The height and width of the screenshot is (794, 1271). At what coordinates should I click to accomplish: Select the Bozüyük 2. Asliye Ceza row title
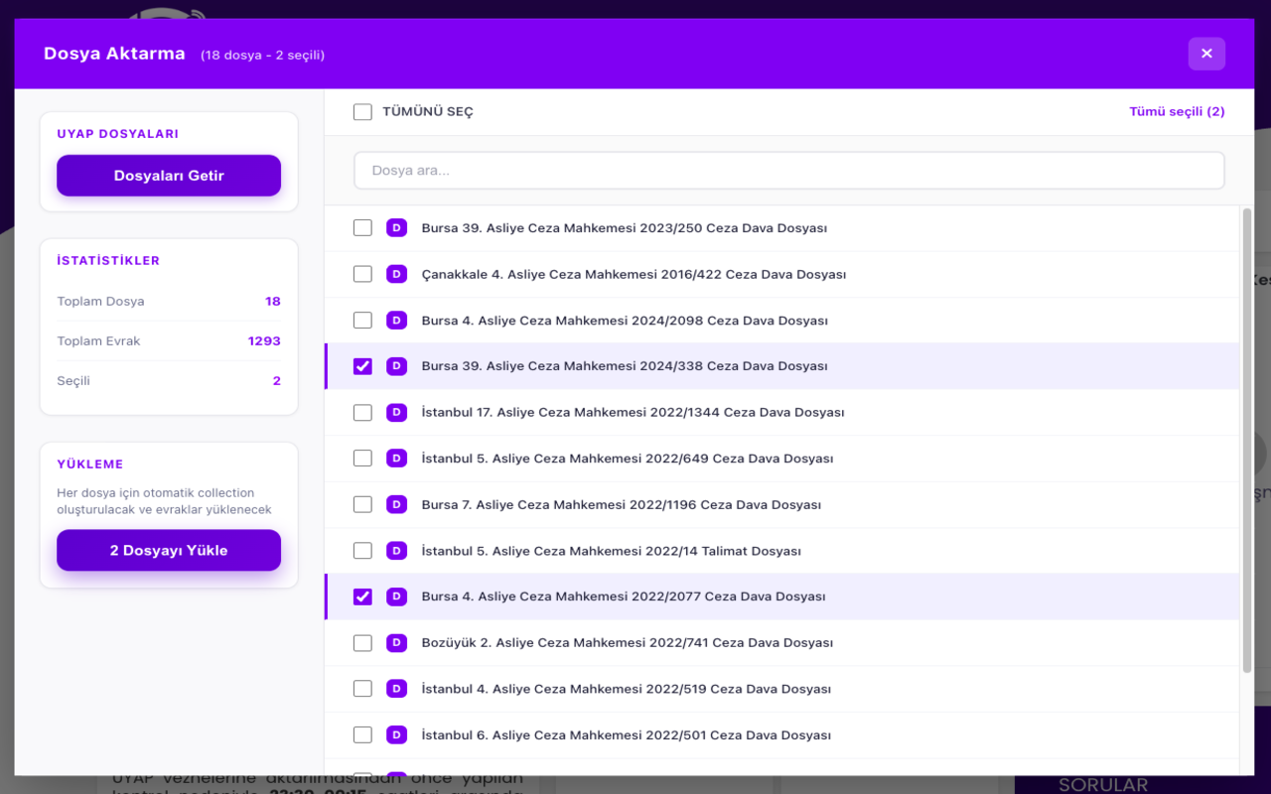pos(627,643)
